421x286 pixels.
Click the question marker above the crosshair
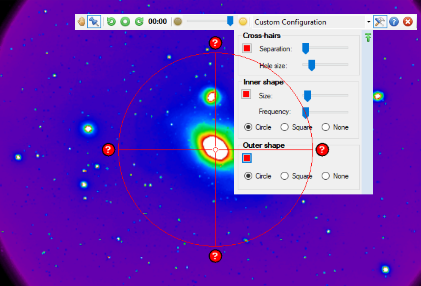coord(215,43)
